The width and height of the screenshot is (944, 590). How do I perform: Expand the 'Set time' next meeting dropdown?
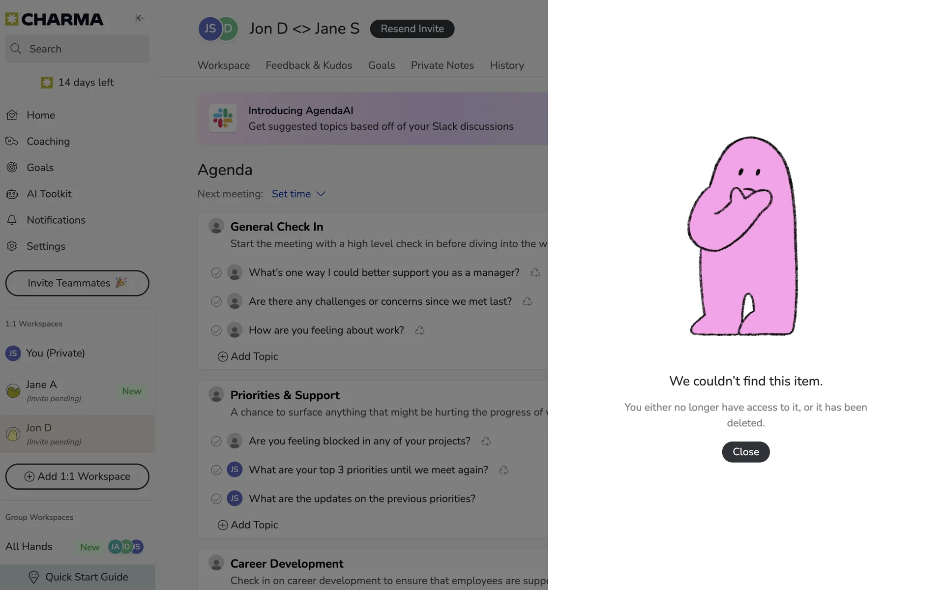pos(298,194)
